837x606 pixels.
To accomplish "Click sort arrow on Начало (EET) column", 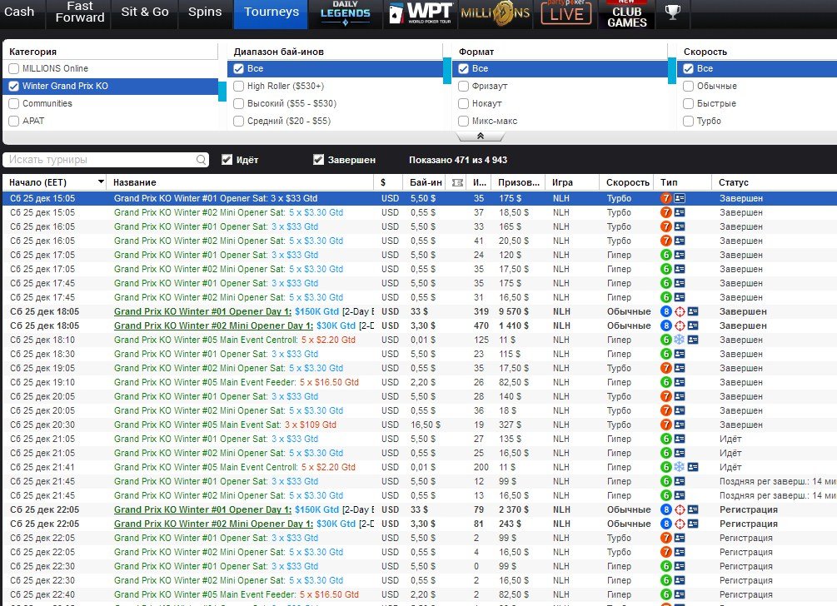I will (x=101, y=182).
